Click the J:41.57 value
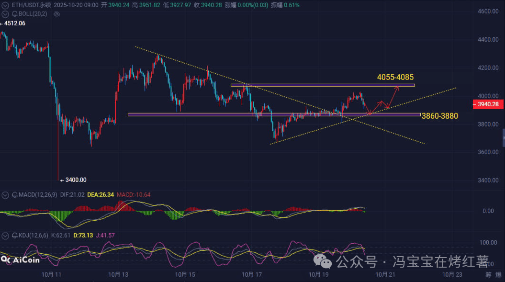This screenshot has height=282, width=505. 105,235
